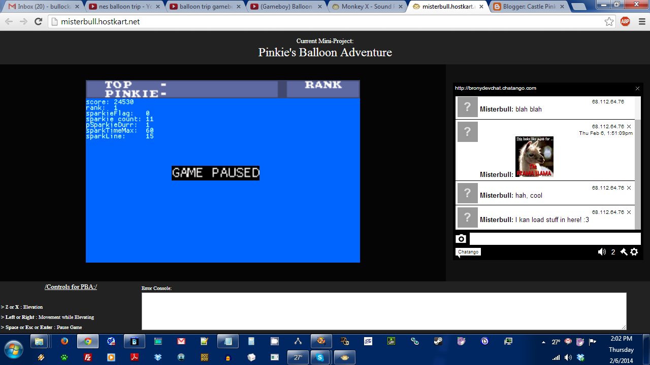The image size is (650, 365).
Task: Switch to the (Gameboy) Balloon tab
Action: [285, 7]
